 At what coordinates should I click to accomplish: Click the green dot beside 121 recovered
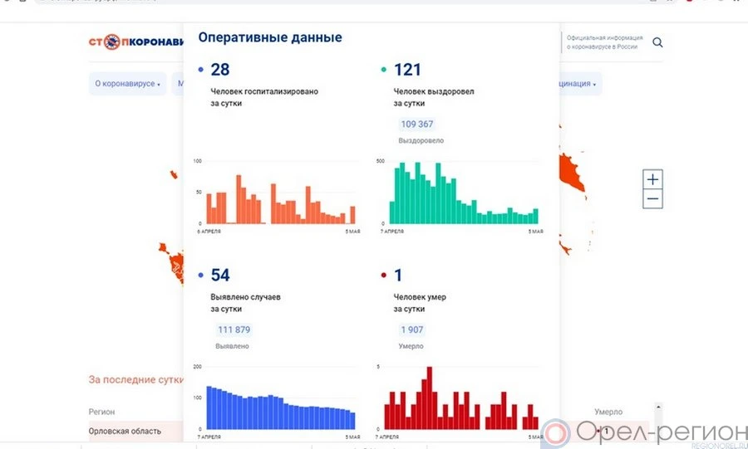coord(383,70)
